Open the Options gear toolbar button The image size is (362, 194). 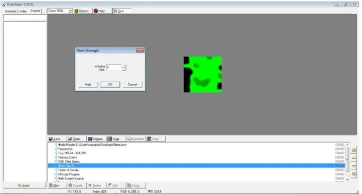(x=82, y=11)
